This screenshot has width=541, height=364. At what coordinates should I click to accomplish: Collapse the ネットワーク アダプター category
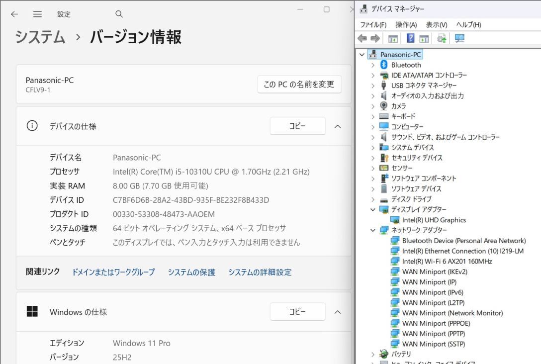click(x=373, y=230)
